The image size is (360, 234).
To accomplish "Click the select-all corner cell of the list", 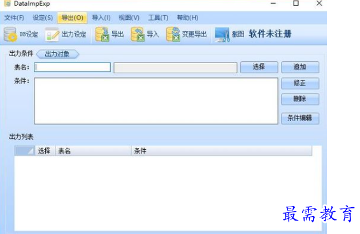I will point(25,151).
